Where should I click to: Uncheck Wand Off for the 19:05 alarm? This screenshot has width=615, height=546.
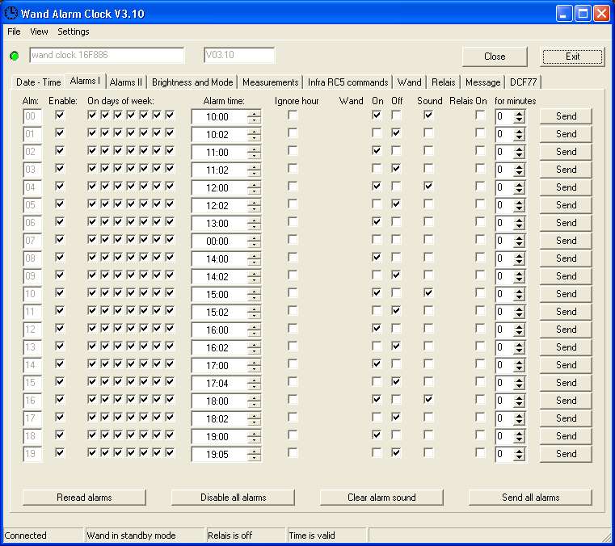tap(396, 453)
